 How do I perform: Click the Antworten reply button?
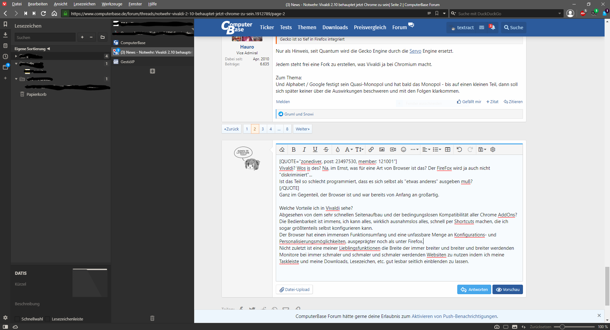coord(474,289)
